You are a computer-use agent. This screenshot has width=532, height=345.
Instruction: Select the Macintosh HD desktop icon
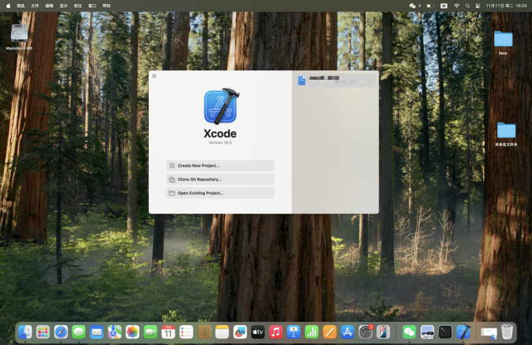click(x=19, y=37)
